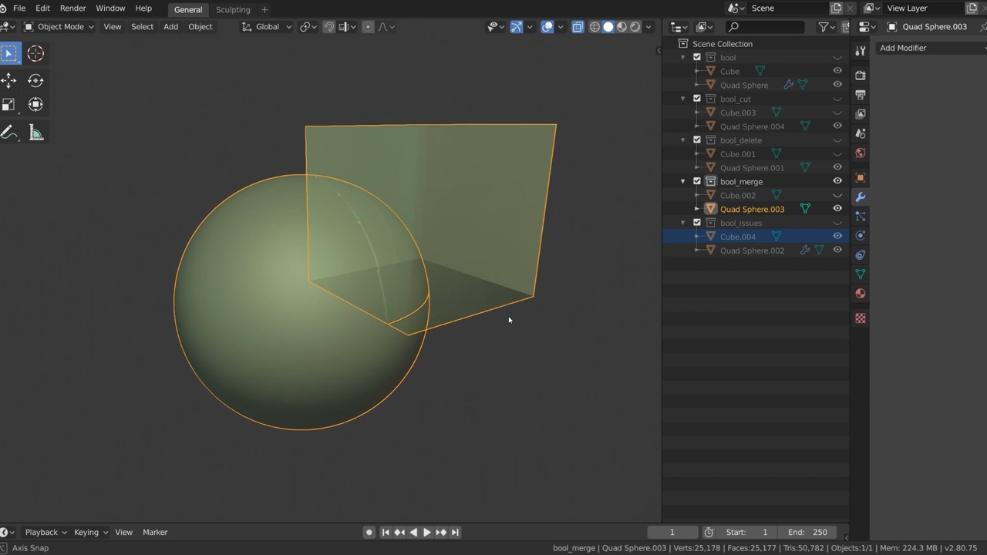Toggle visibility of Cube.004
Image resolution: width=987 pixels, height=555 pixels.
click(837, 237)
